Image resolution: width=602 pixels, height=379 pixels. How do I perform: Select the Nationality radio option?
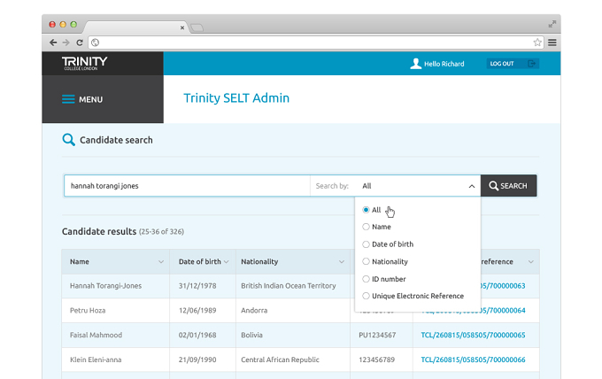[366, 261]
